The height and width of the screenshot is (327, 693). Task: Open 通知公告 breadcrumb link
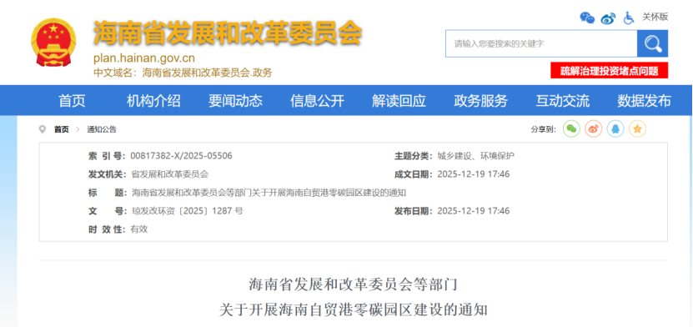pos(102,129)
